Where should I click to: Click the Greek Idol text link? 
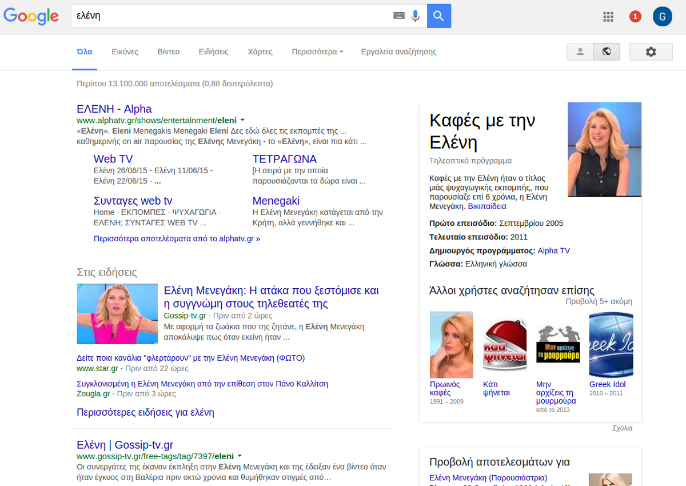(607, 384)
